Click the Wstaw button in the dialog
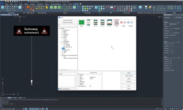The image size is (183, 110). pyautogui.click(x=129, y=73)
